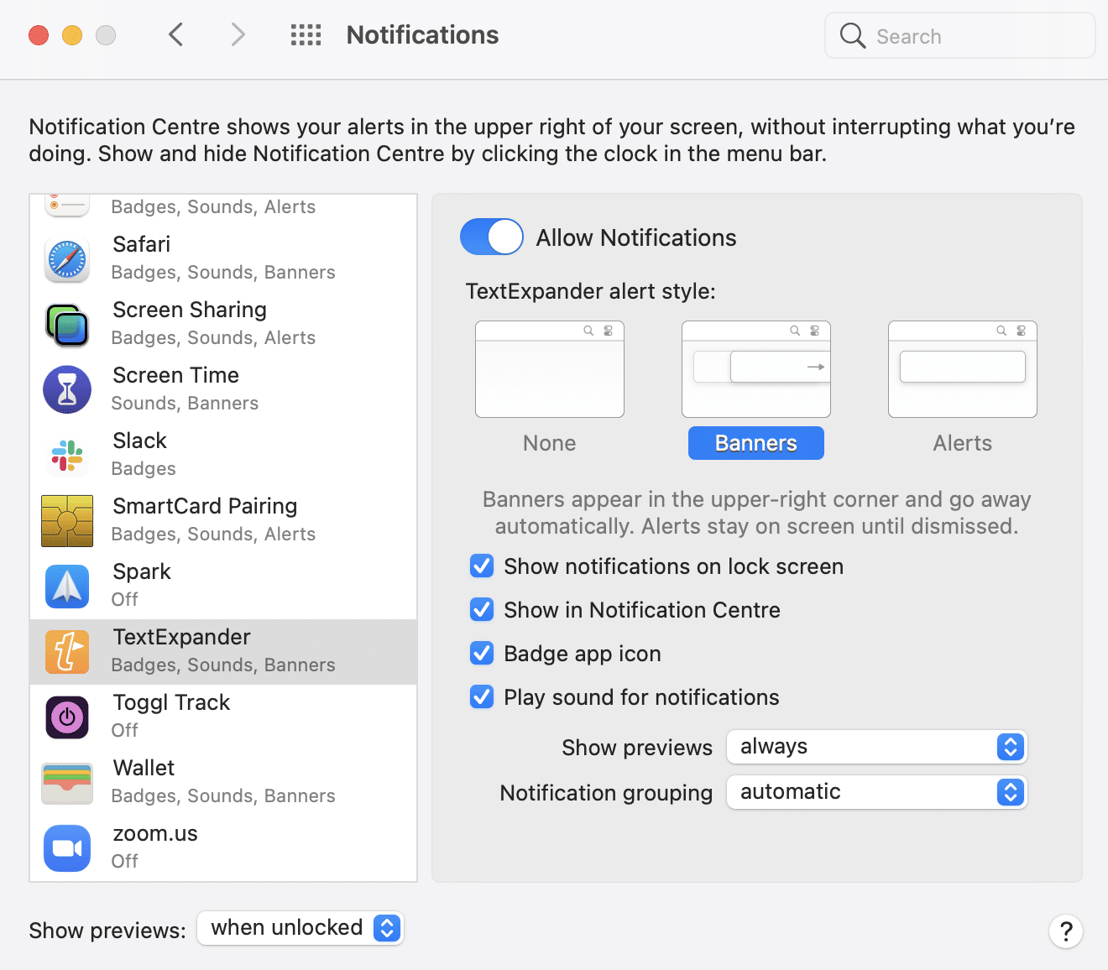Image resolution: width=1108 pixels, height=970 pixels.
Task: Select Toggl Track in the list
Action: click(223, 717)
